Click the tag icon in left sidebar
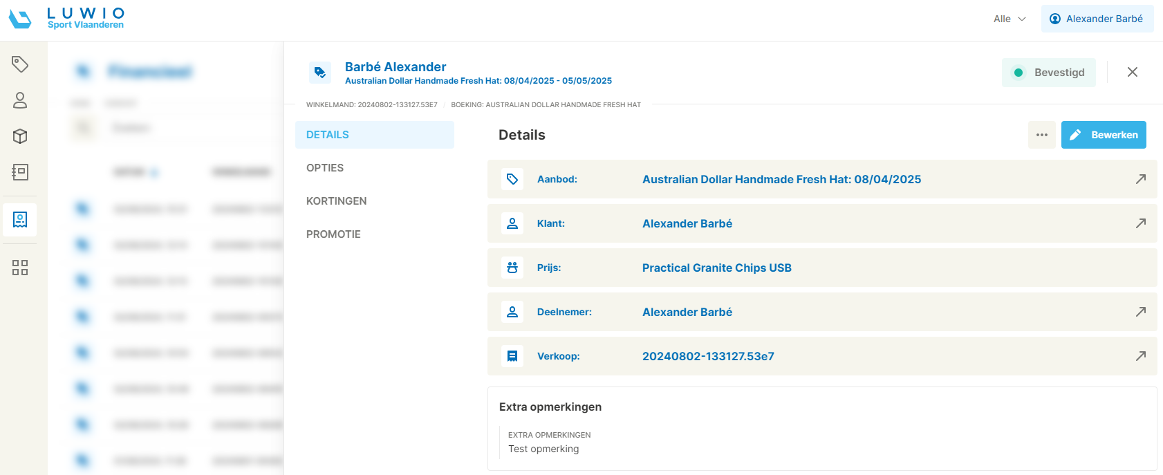 coord(20,64)
